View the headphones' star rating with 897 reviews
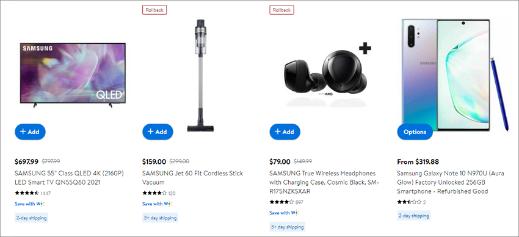The width and height of the screenshot is (519, 237). click(x=286, y=202)
